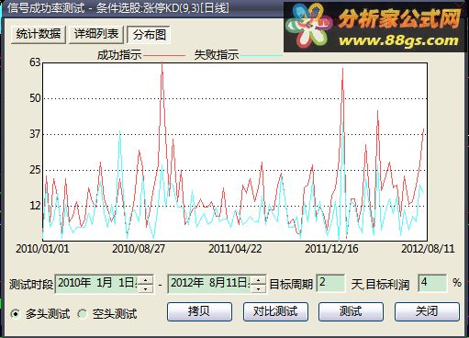Viewport: 469px width, 338px height.
Task: Click the 目标利润 percent input field
Action: [x=432, y=283]
